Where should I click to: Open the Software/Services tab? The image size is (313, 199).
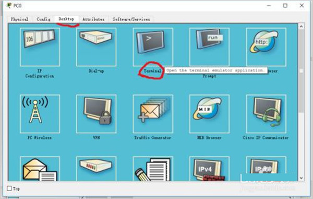[x=131, y=19]
